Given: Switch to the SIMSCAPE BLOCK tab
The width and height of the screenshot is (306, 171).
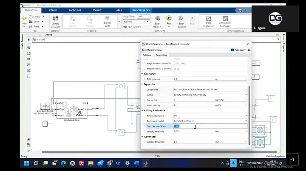Looking at the screenshot, I should click(x=141, y=10).
